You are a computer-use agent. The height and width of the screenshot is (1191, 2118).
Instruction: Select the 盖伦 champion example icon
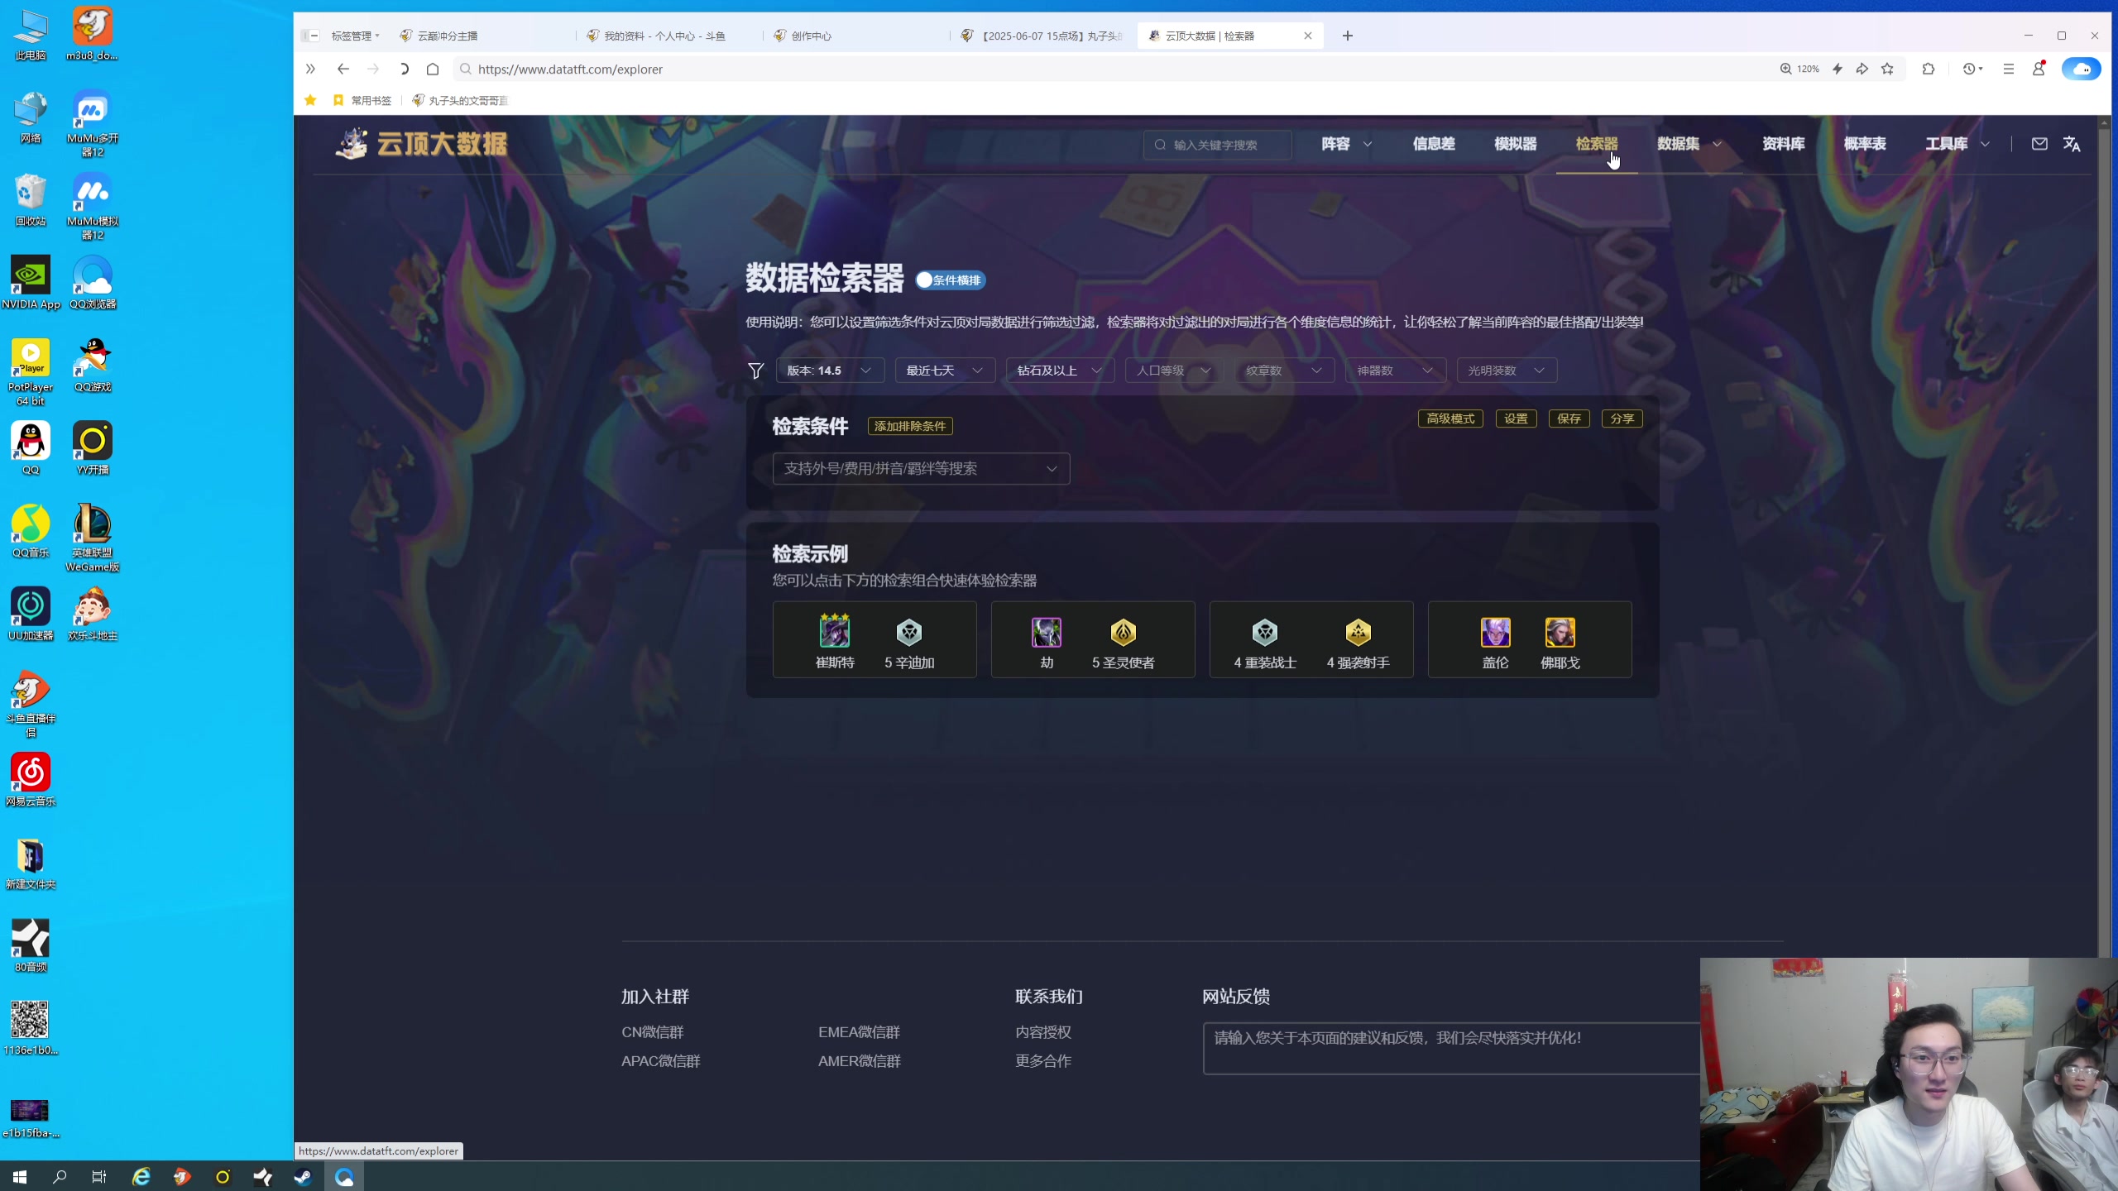tap(1495, 633)
